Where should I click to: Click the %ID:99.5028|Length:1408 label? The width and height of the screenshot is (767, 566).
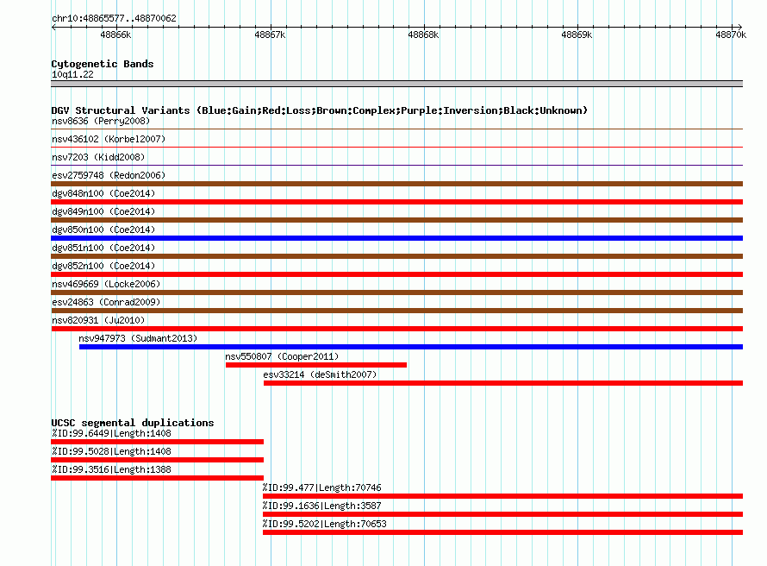111,451
